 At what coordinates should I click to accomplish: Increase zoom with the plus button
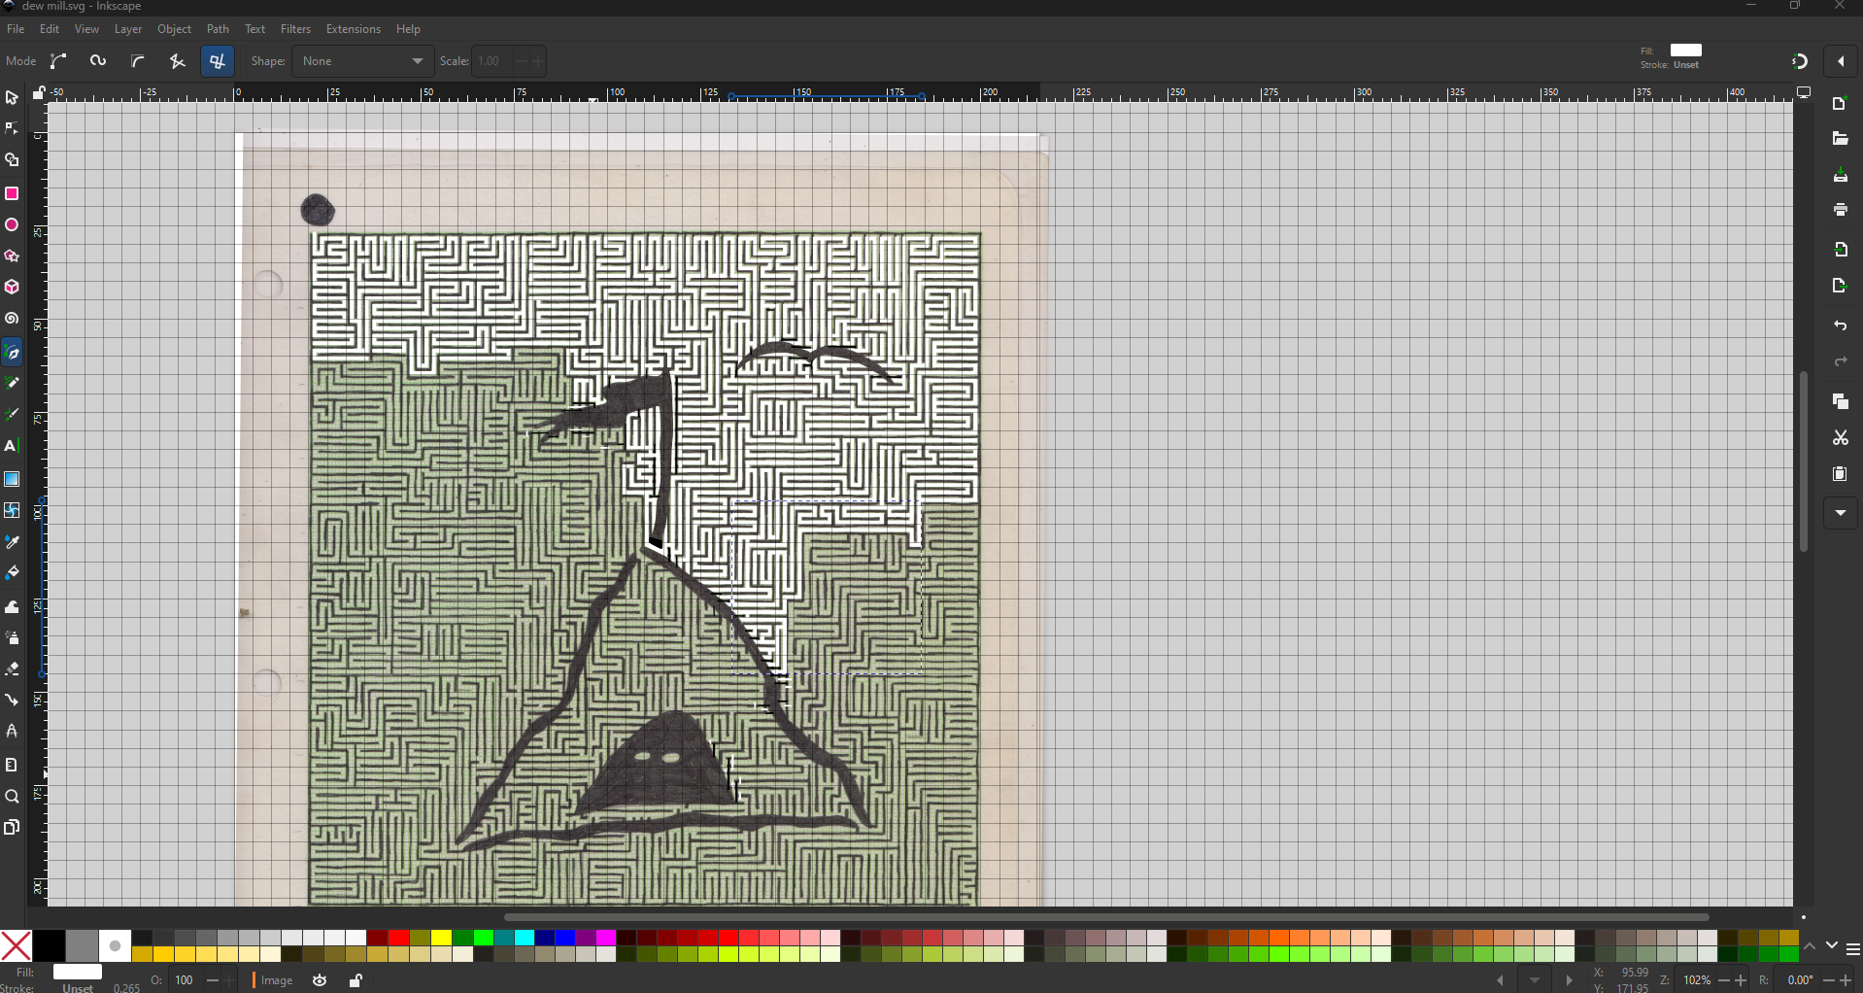coord(1740,980)
